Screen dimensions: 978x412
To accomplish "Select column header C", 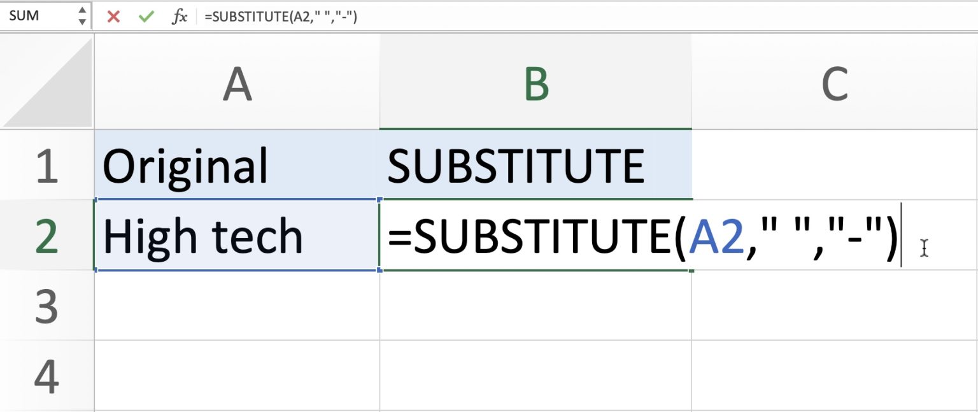I will click(834, 82).
